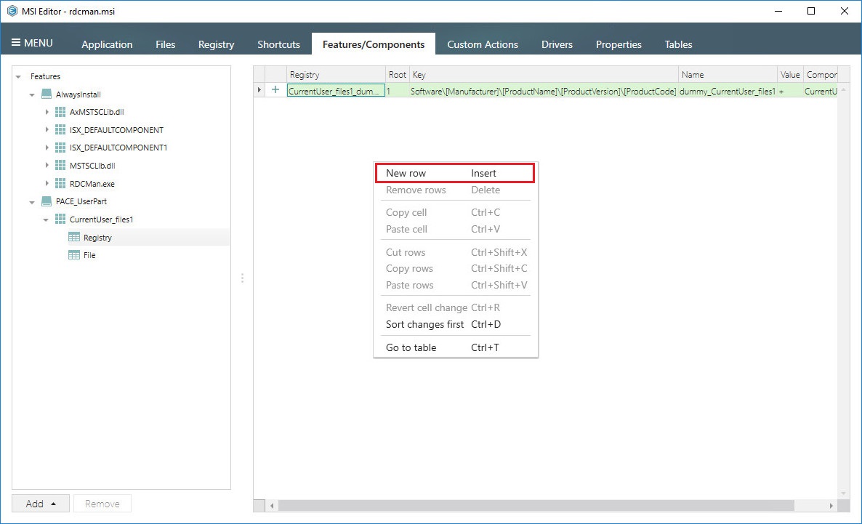862x524 pixels.
Task: Select the RDCMan.exe tree item
Action: (92, 184)
